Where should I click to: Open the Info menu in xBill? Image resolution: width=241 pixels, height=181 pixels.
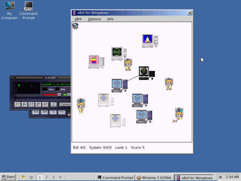(x=110, y=19)
